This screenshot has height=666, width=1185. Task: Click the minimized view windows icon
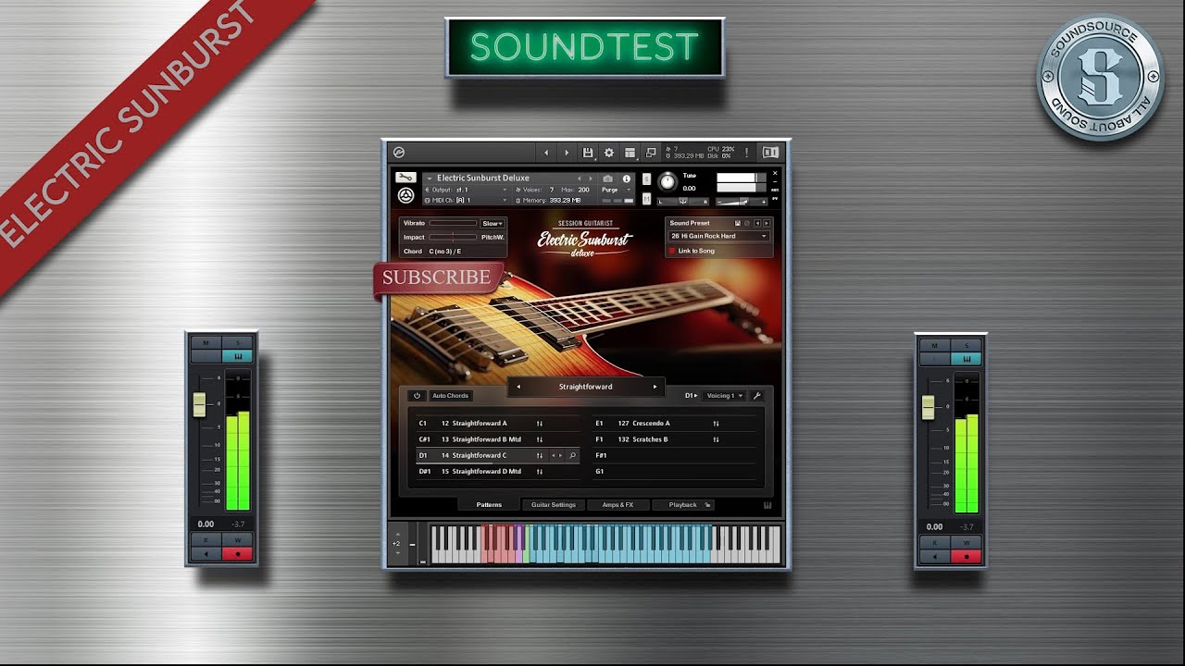(651, 153)
